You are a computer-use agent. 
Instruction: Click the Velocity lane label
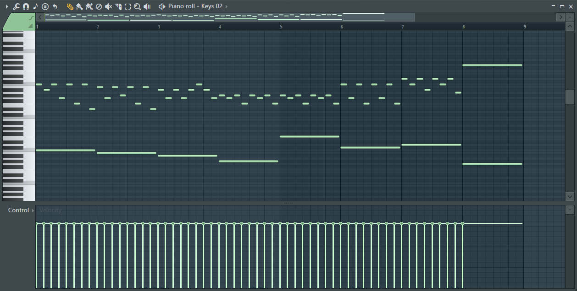(x=50, y=210)
